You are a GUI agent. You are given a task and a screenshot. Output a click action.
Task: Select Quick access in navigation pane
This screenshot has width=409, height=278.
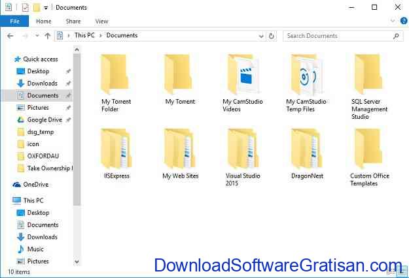tap(36, 59)
